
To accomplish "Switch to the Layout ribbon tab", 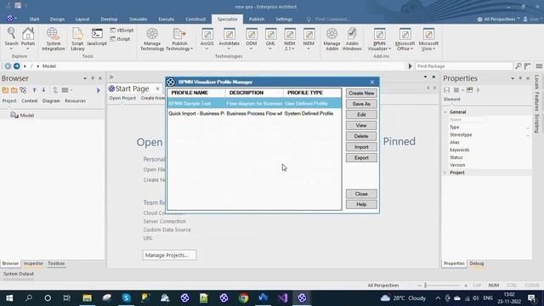I will point(82,19).
